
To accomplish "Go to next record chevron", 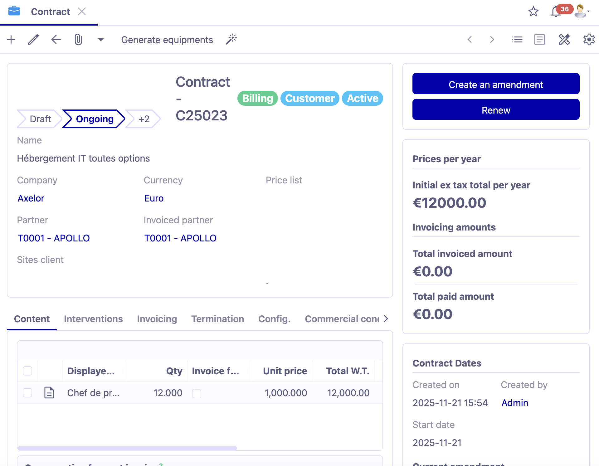I will tap(492, 40).
